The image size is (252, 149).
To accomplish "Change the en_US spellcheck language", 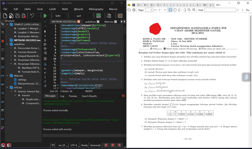I will point(63,145).
